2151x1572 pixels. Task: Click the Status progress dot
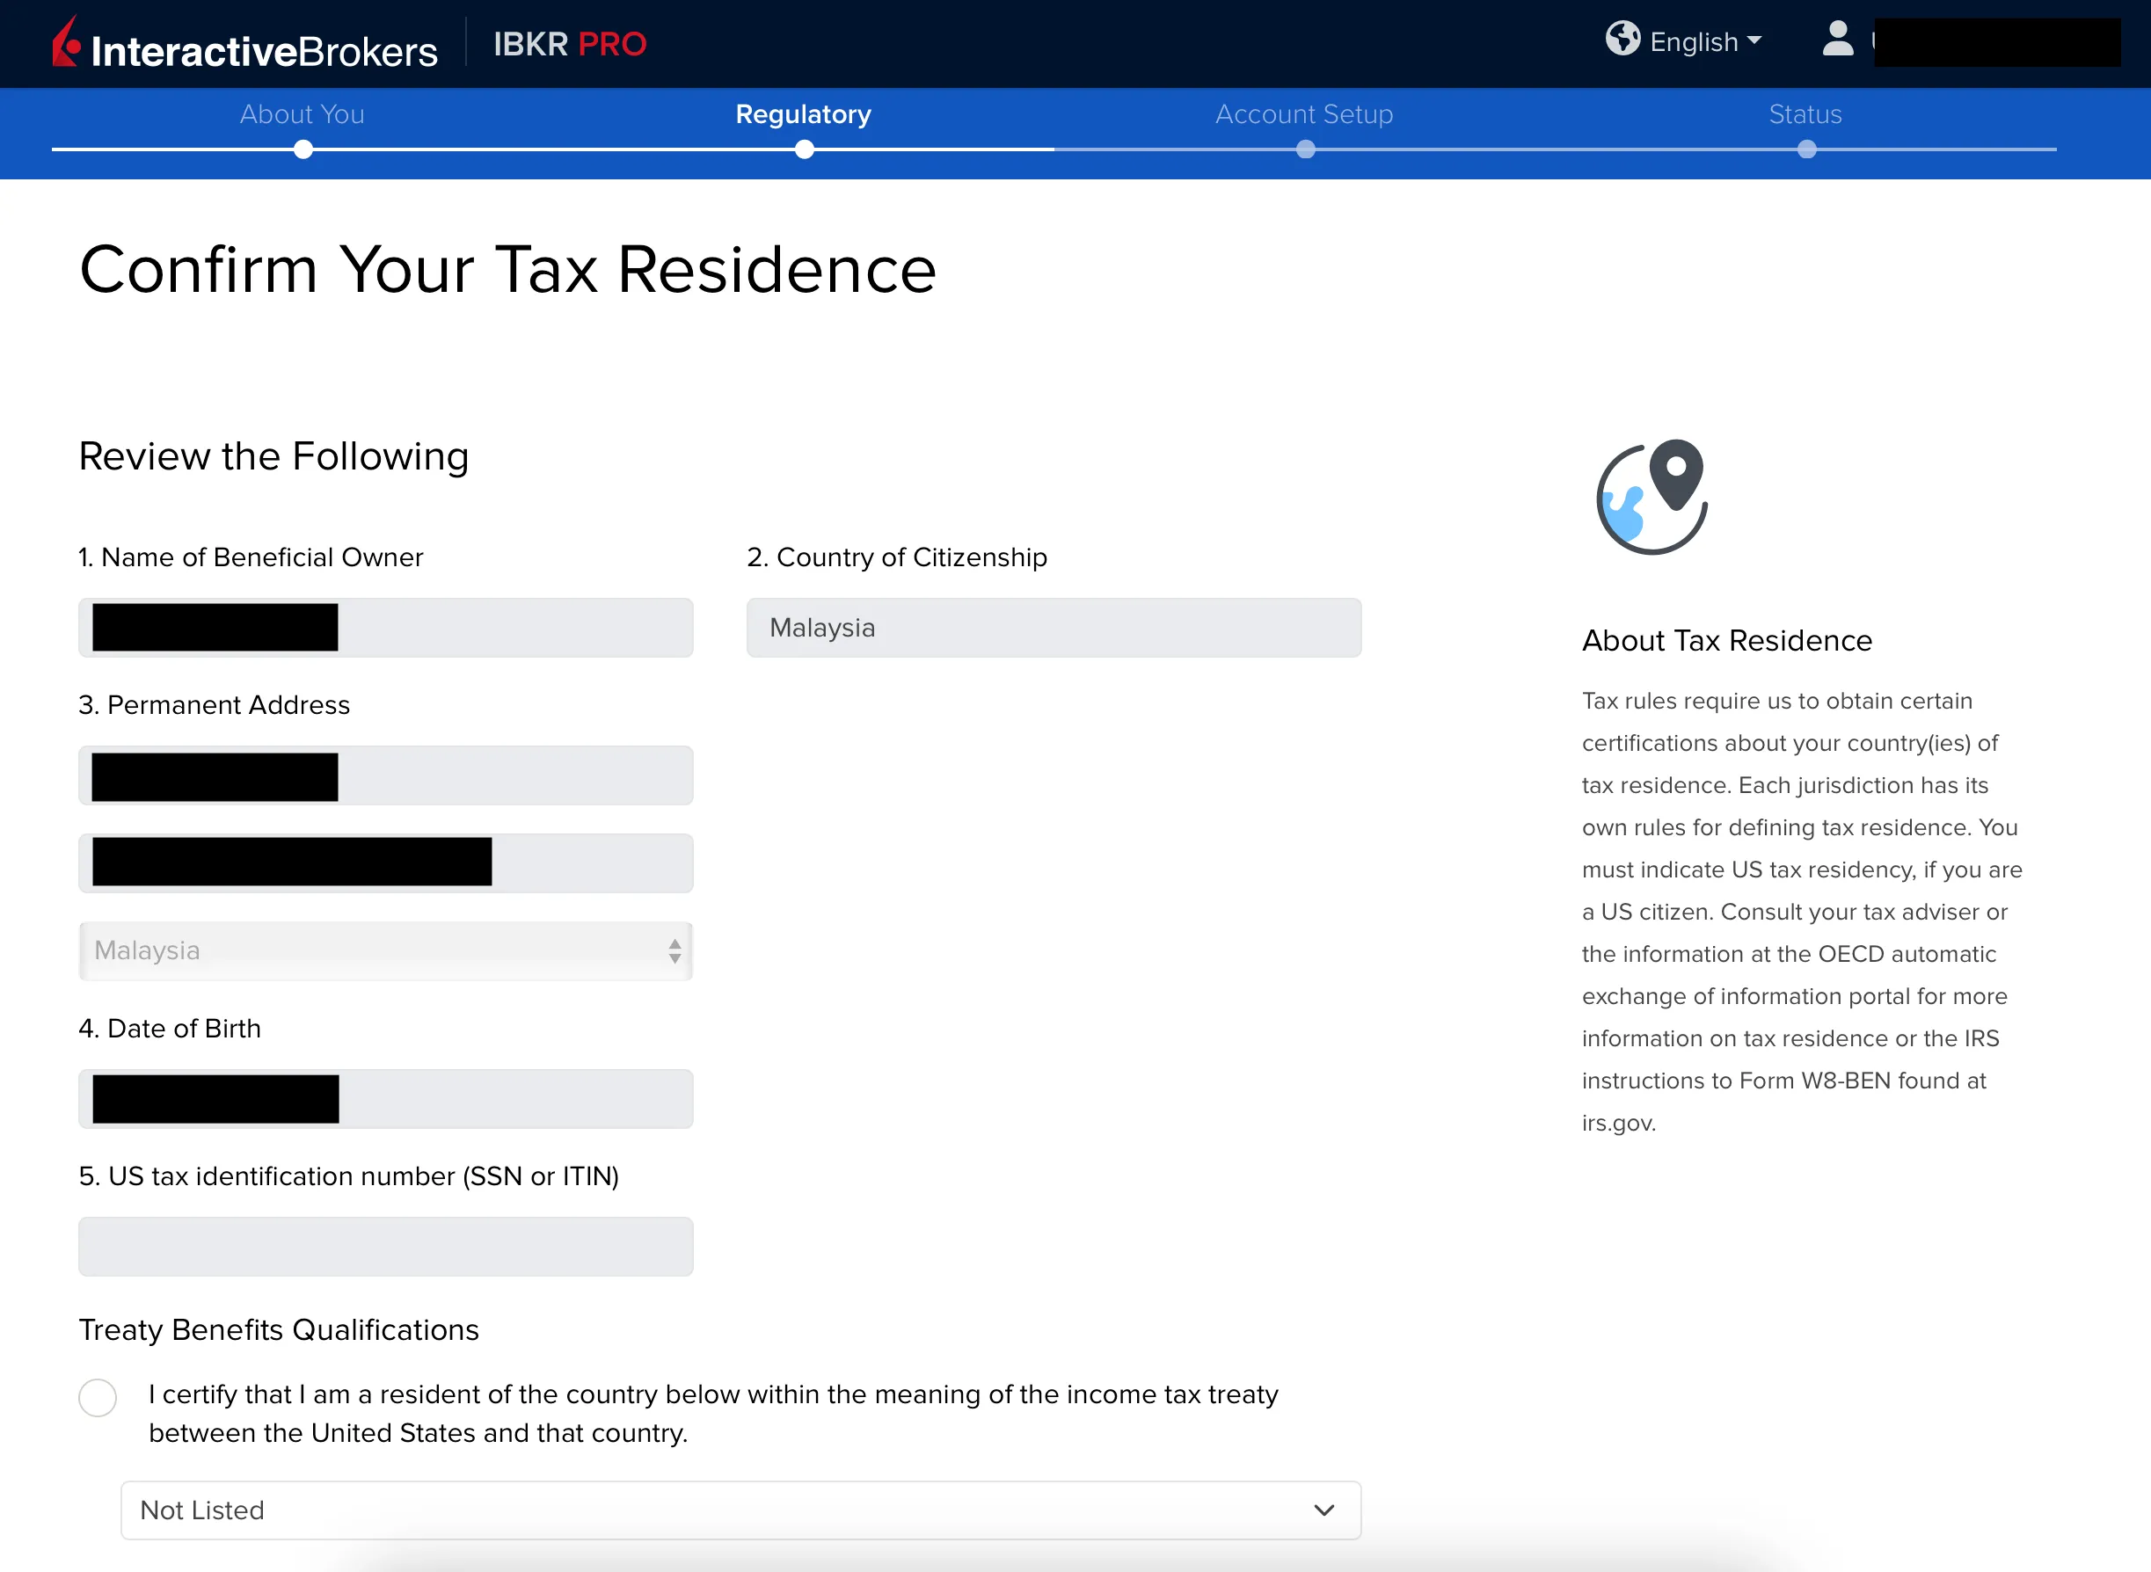[1807, 149]
